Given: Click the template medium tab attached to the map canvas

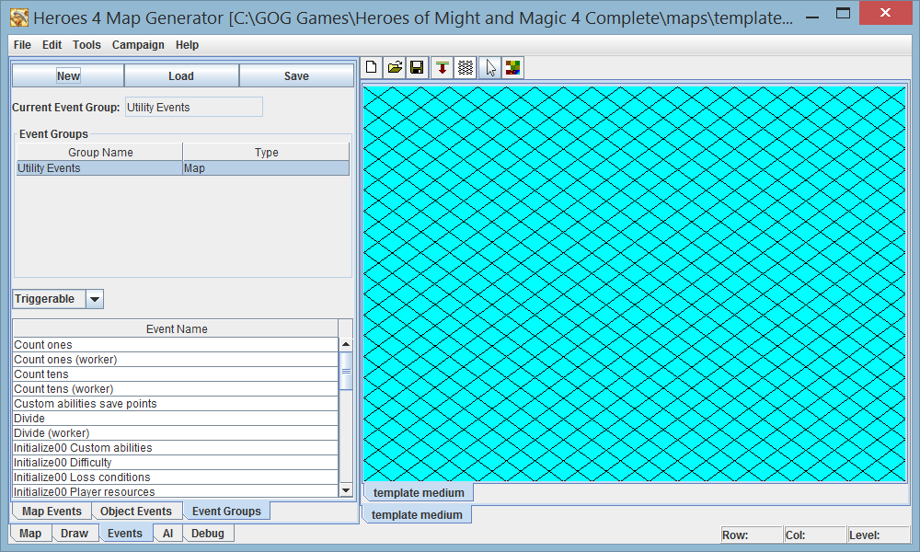Looking at the screenshot, I should (419, 493).
